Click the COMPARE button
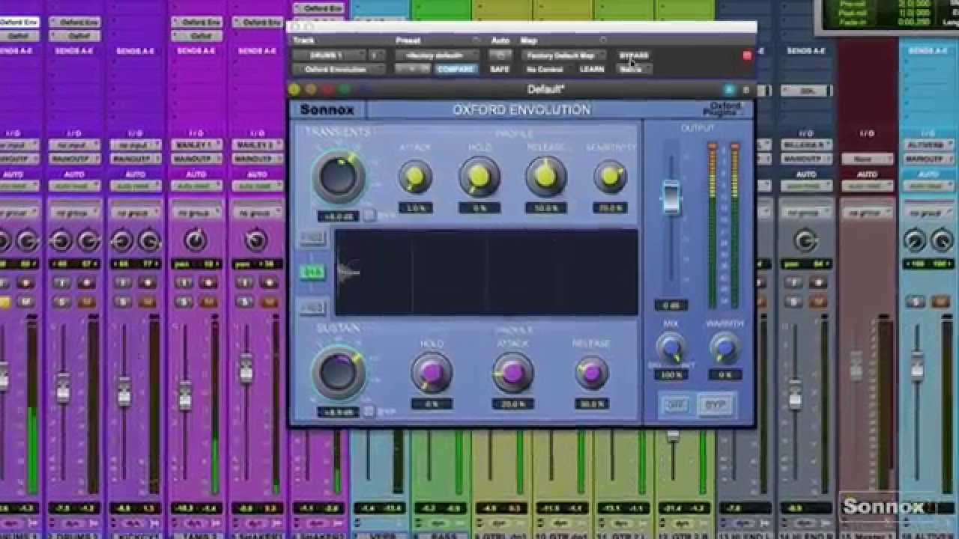Image resolution: width=959 pixels, height=539 pixels. click(x=456, y=69)
